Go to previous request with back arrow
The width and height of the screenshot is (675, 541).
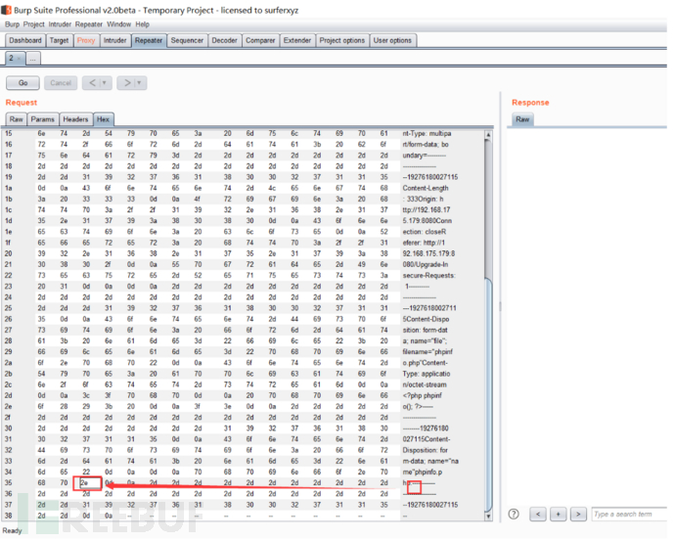click(x=92, y=82)
